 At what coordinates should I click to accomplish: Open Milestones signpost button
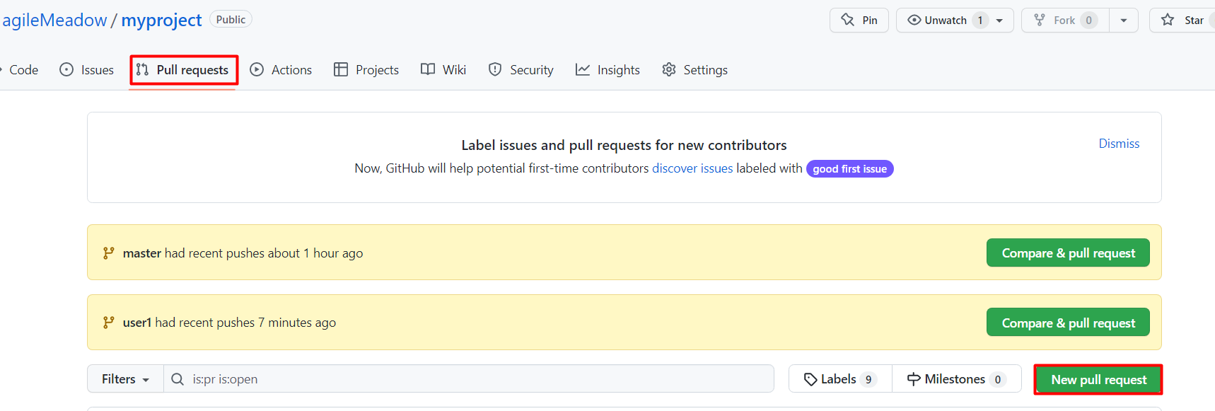coord(955,379)
